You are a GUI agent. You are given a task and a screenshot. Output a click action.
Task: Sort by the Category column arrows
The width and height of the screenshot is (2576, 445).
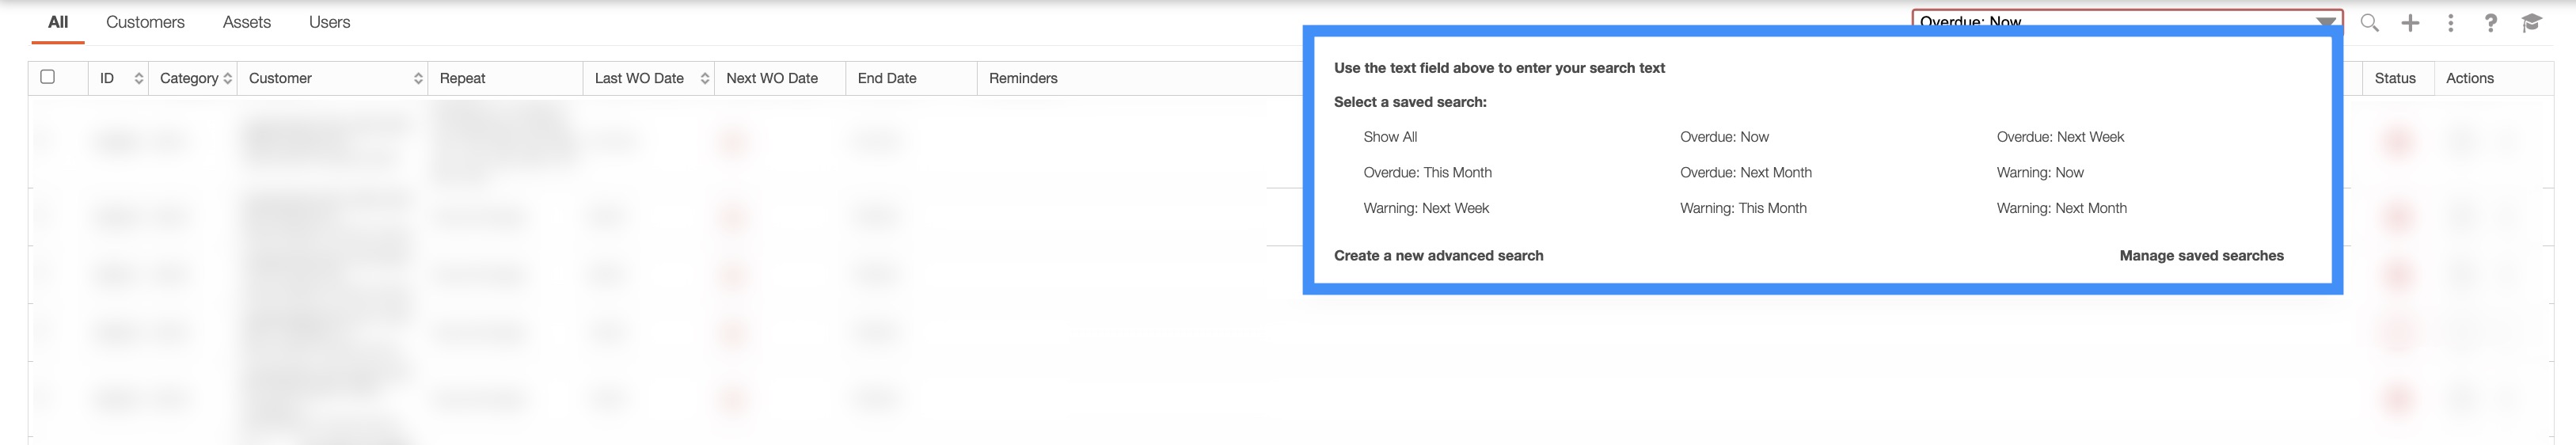(228, 78)
